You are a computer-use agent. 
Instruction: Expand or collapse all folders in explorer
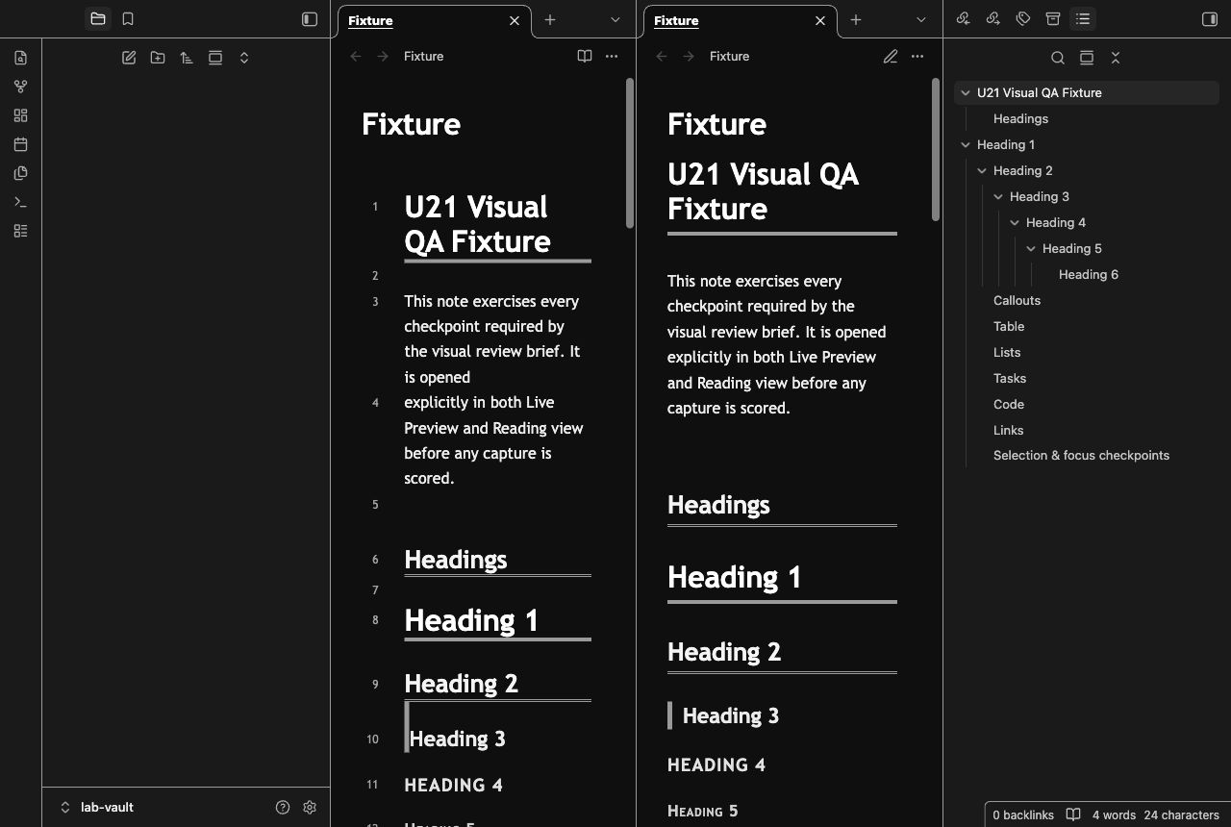point(244,58)
